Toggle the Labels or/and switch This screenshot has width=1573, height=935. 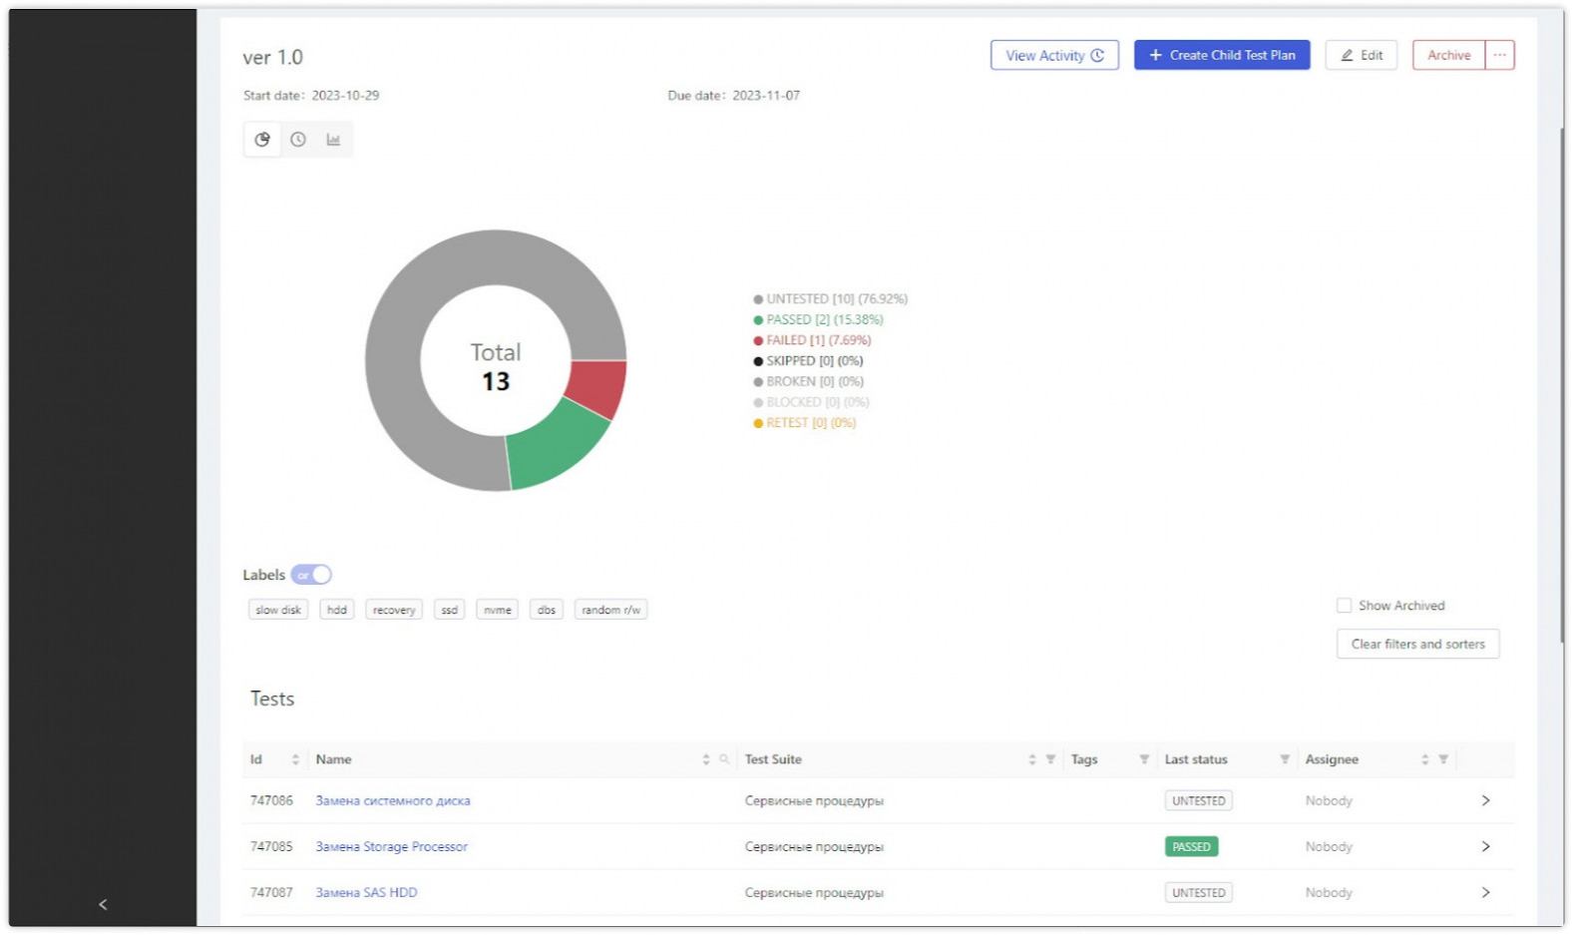pyautogui.click(x=311, y=575)
